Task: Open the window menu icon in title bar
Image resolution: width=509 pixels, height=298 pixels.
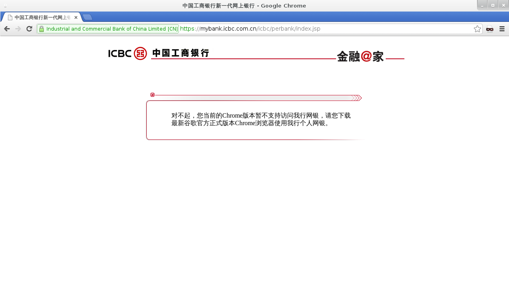Action: (5, 6)
